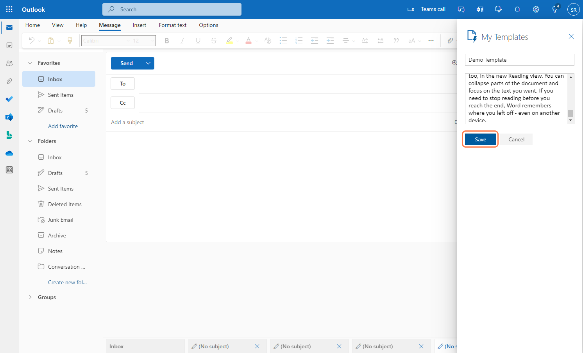Toggle the numbered list

click(x=299, y=41)
